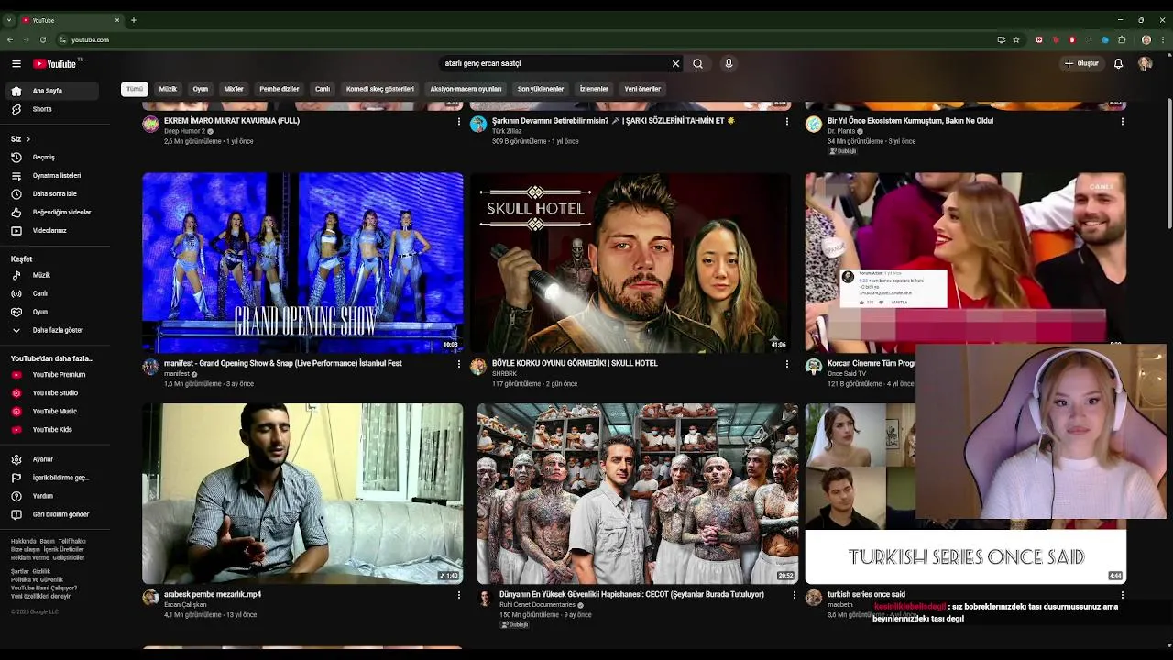The image size is (1173, 660).
Task: Open Dr. Plants channel link
Action: pos(841,131)
